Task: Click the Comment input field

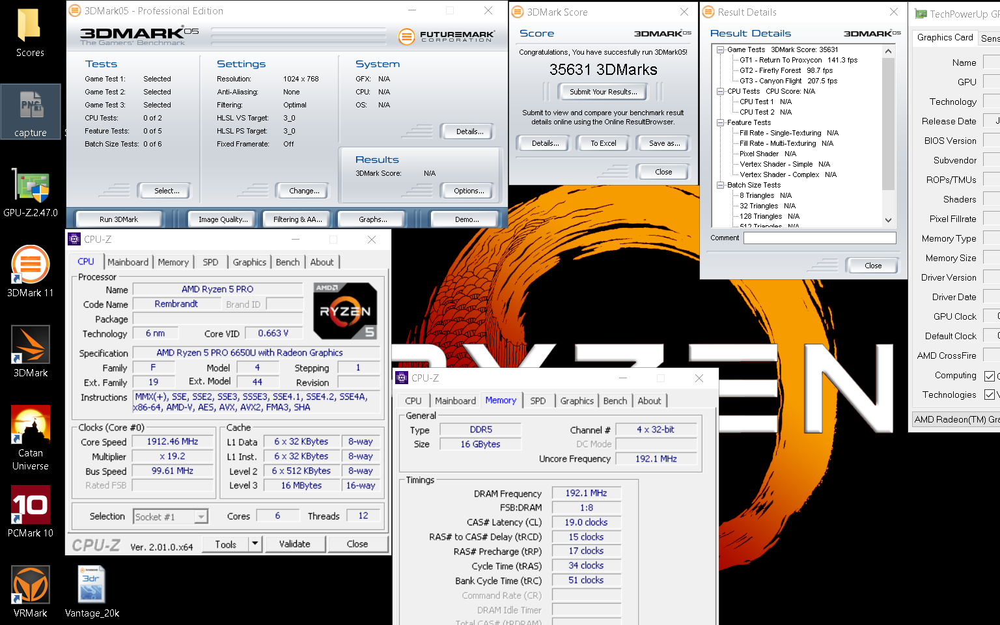Action: tap(820, 238)
